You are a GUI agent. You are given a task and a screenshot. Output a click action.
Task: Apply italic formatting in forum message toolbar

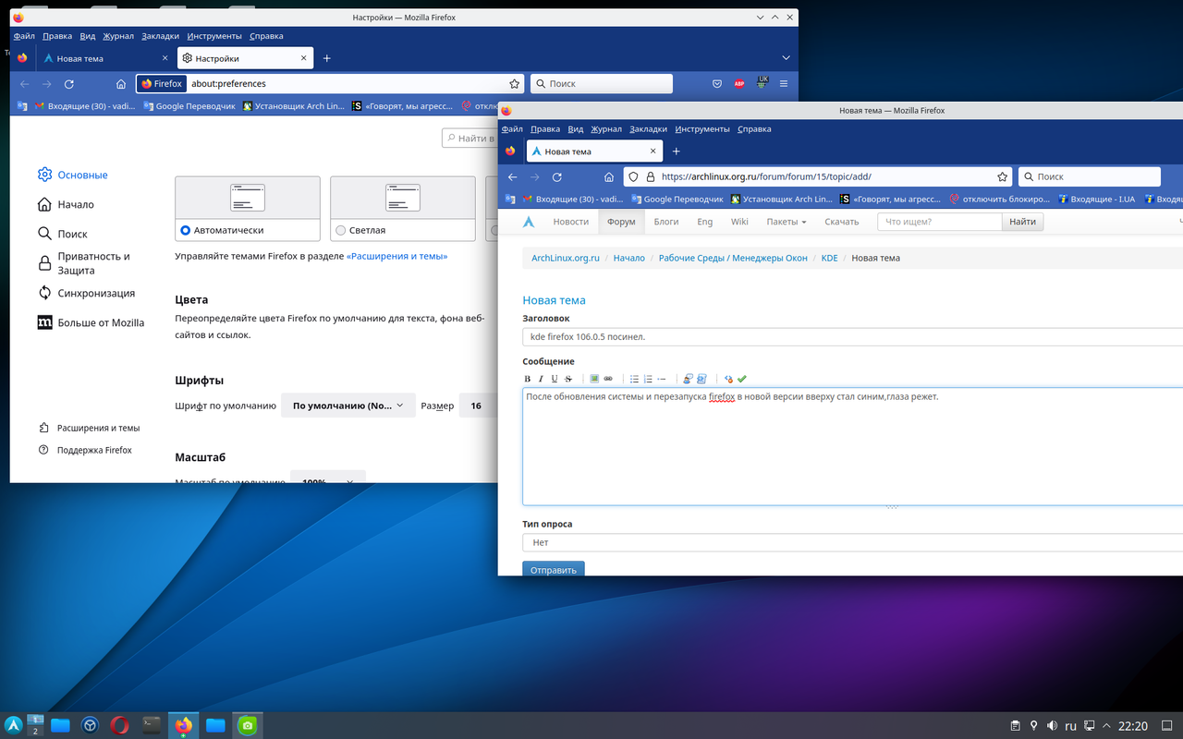(x=541, y=379)
